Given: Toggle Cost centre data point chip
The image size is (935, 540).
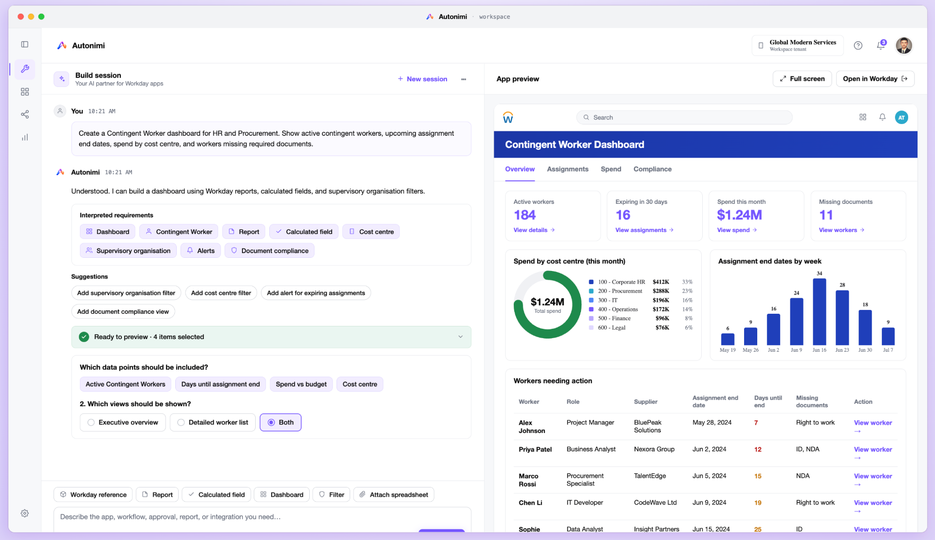Looking at the screenshot, I should point(360,384).
